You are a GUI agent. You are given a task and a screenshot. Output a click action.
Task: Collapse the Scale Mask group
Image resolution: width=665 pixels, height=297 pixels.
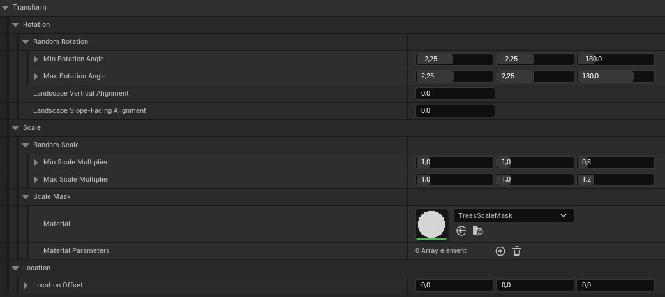26,196
